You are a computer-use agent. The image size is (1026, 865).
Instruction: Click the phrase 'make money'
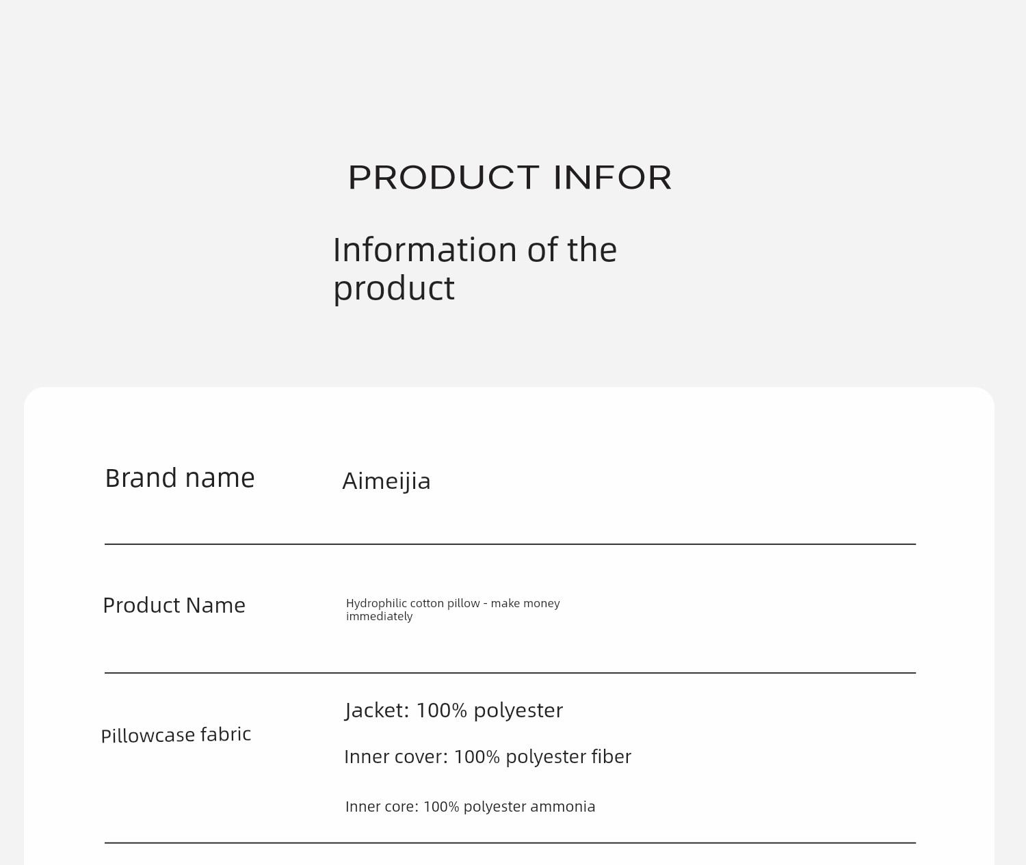click(x=525, y=603)
